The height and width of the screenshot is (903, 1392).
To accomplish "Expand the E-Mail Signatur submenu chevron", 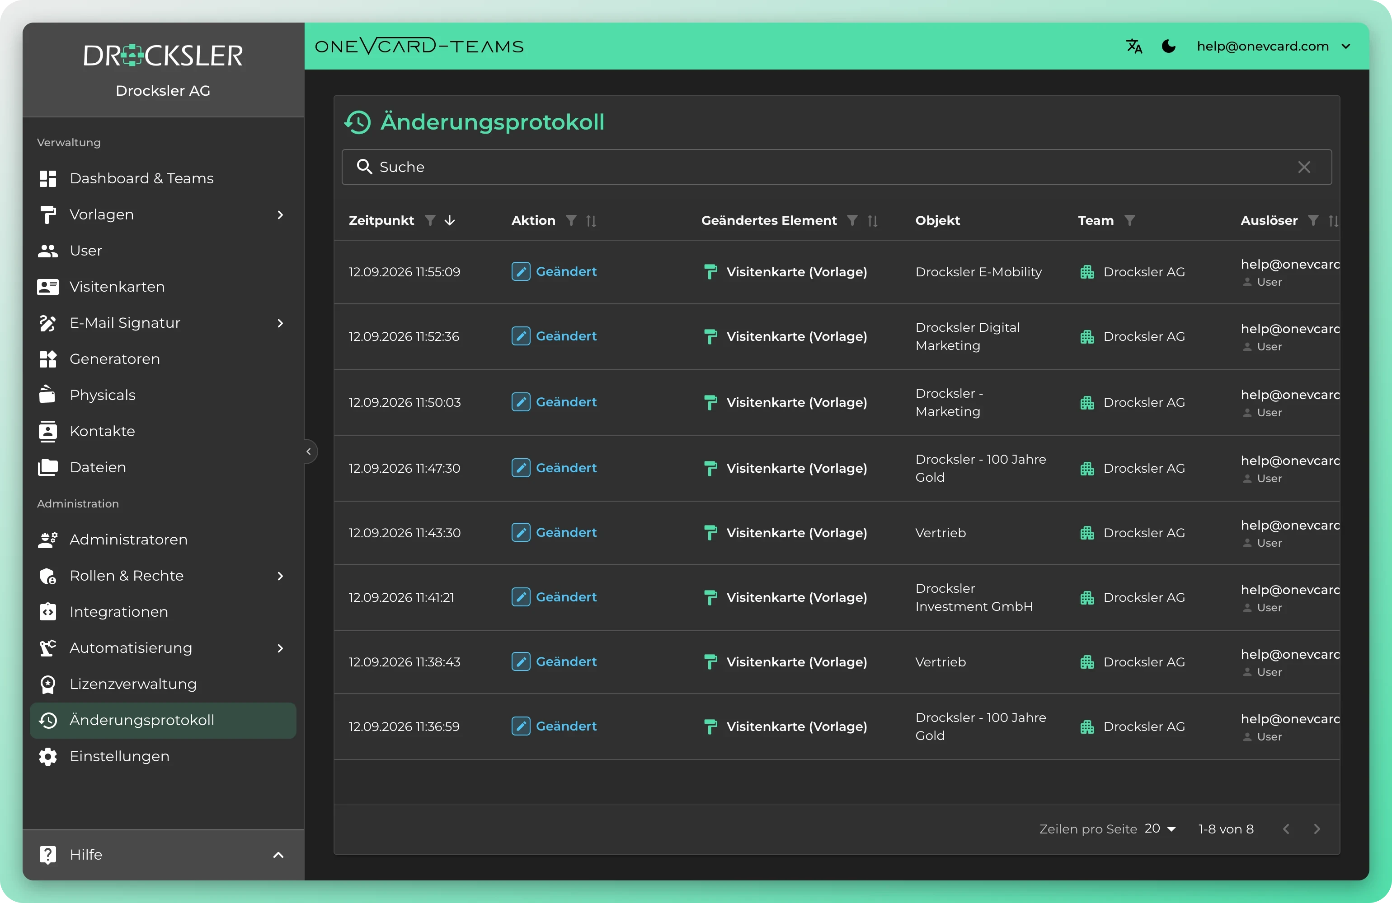I will tap(280, 323).
